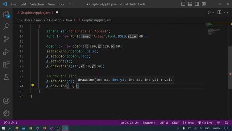Viewport: 232px width, 131px height.
Task: Open Mail app from taskbar
Action: coord(24,128)
